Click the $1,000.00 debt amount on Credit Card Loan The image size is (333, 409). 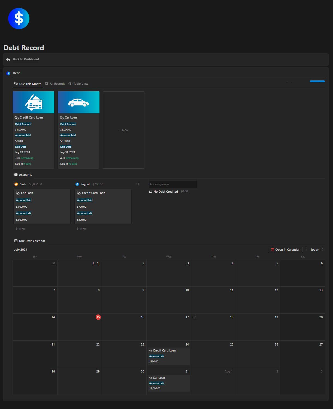coord(21,130)
